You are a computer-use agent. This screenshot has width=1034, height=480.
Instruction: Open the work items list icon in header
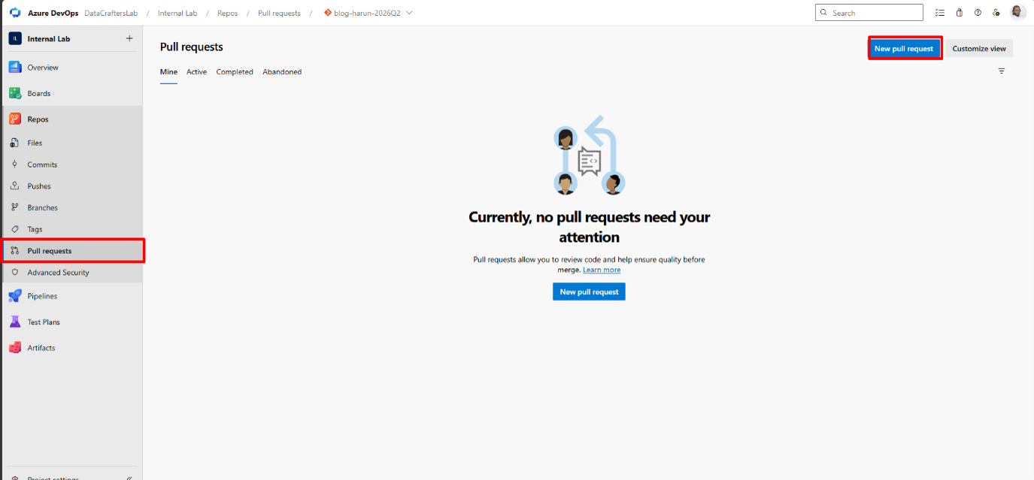click(x=940, y=13)
